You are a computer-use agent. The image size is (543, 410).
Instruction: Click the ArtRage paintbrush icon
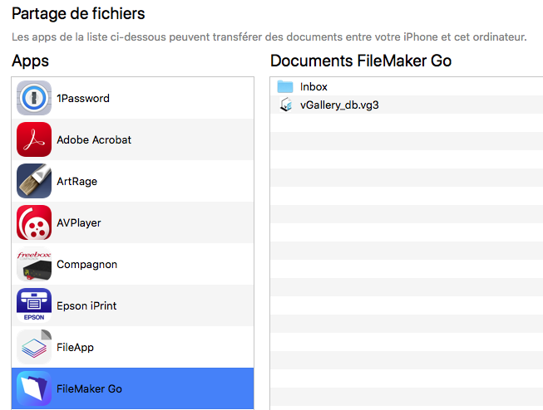point(34,181)
